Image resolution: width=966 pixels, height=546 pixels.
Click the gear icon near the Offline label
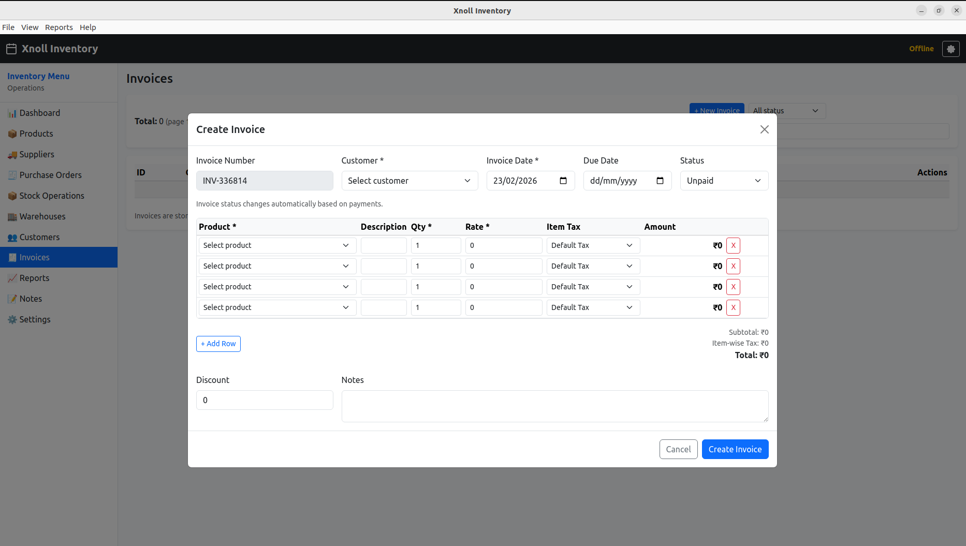(951, 49)
